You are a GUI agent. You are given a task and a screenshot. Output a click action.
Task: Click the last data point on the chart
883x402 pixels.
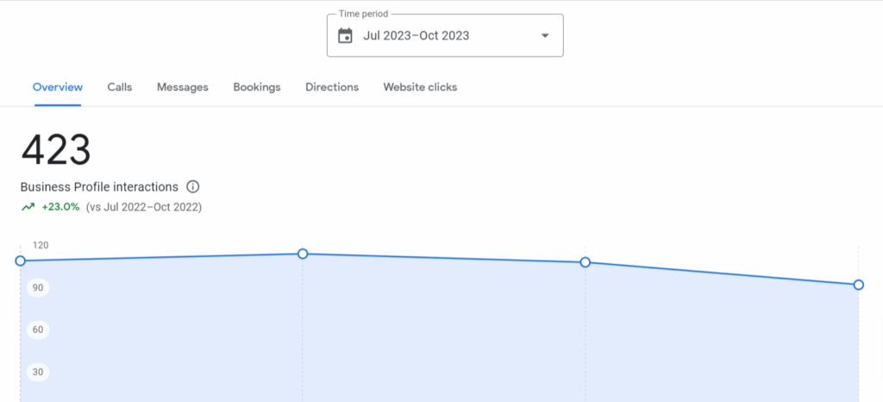click(x=859, y=285)
